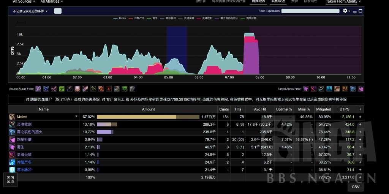This screenshot has width=389, height=194.
Task: Toggle the Melee series in chart legend
Action: click(x=120, y=18)
